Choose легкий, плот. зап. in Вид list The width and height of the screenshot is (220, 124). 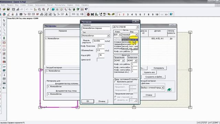(130, 46)
